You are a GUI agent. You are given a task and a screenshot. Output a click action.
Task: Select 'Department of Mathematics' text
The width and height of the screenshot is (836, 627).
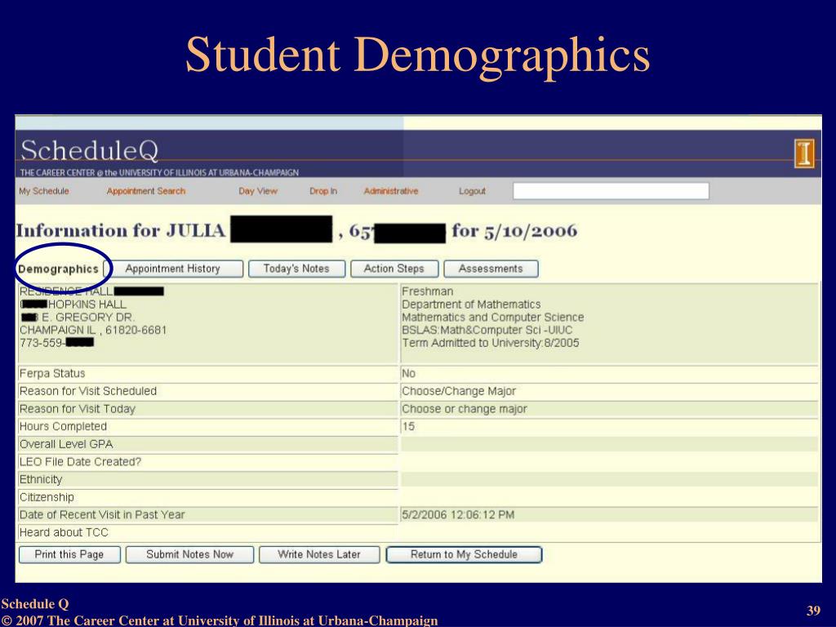coord(471,305)
